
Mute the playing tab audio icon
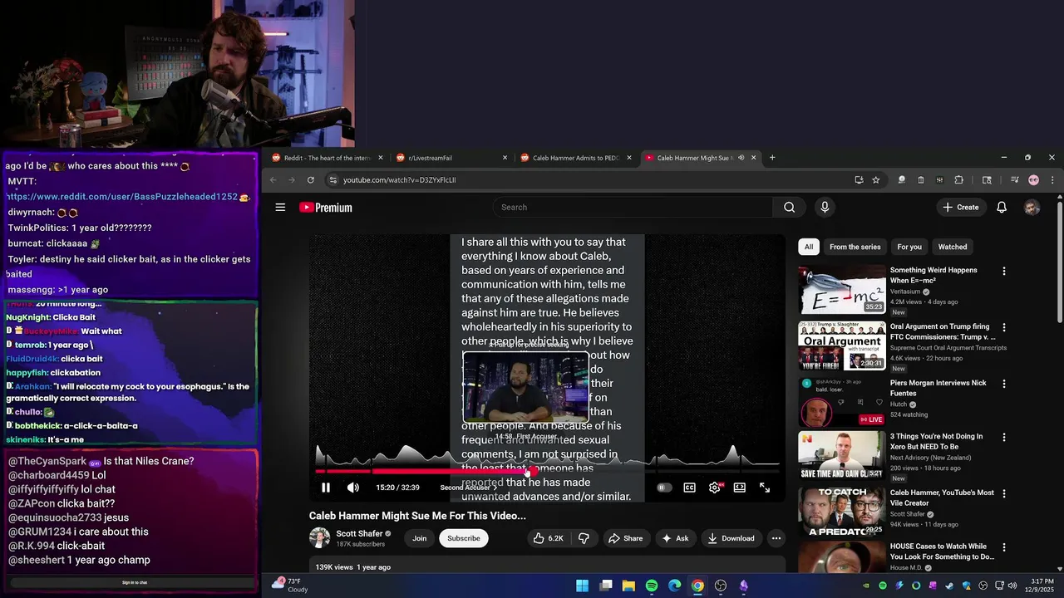[x=741, y=158]
